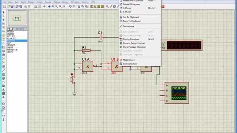This screenshot has height=133, width=237.
Task: Select the Buses Mode tool
Action: click(x=3, y=31)
